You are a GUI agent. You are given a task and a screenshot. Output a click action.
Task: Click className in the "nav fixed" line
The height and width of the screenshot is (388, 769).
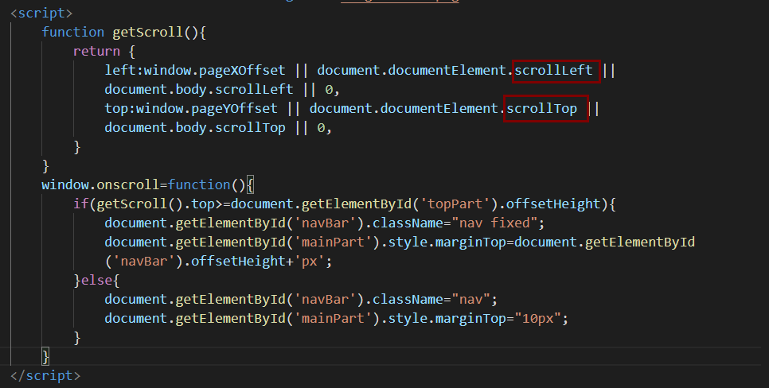408,223
